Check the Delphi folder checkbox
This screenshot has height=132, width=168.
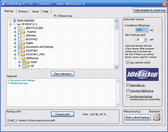pos(19,43)
